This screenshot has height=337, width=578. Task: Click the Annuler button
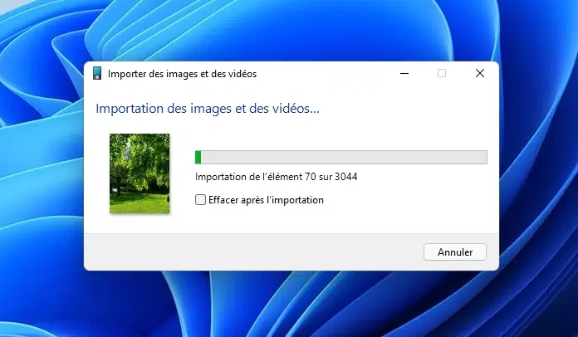(455, 252)
